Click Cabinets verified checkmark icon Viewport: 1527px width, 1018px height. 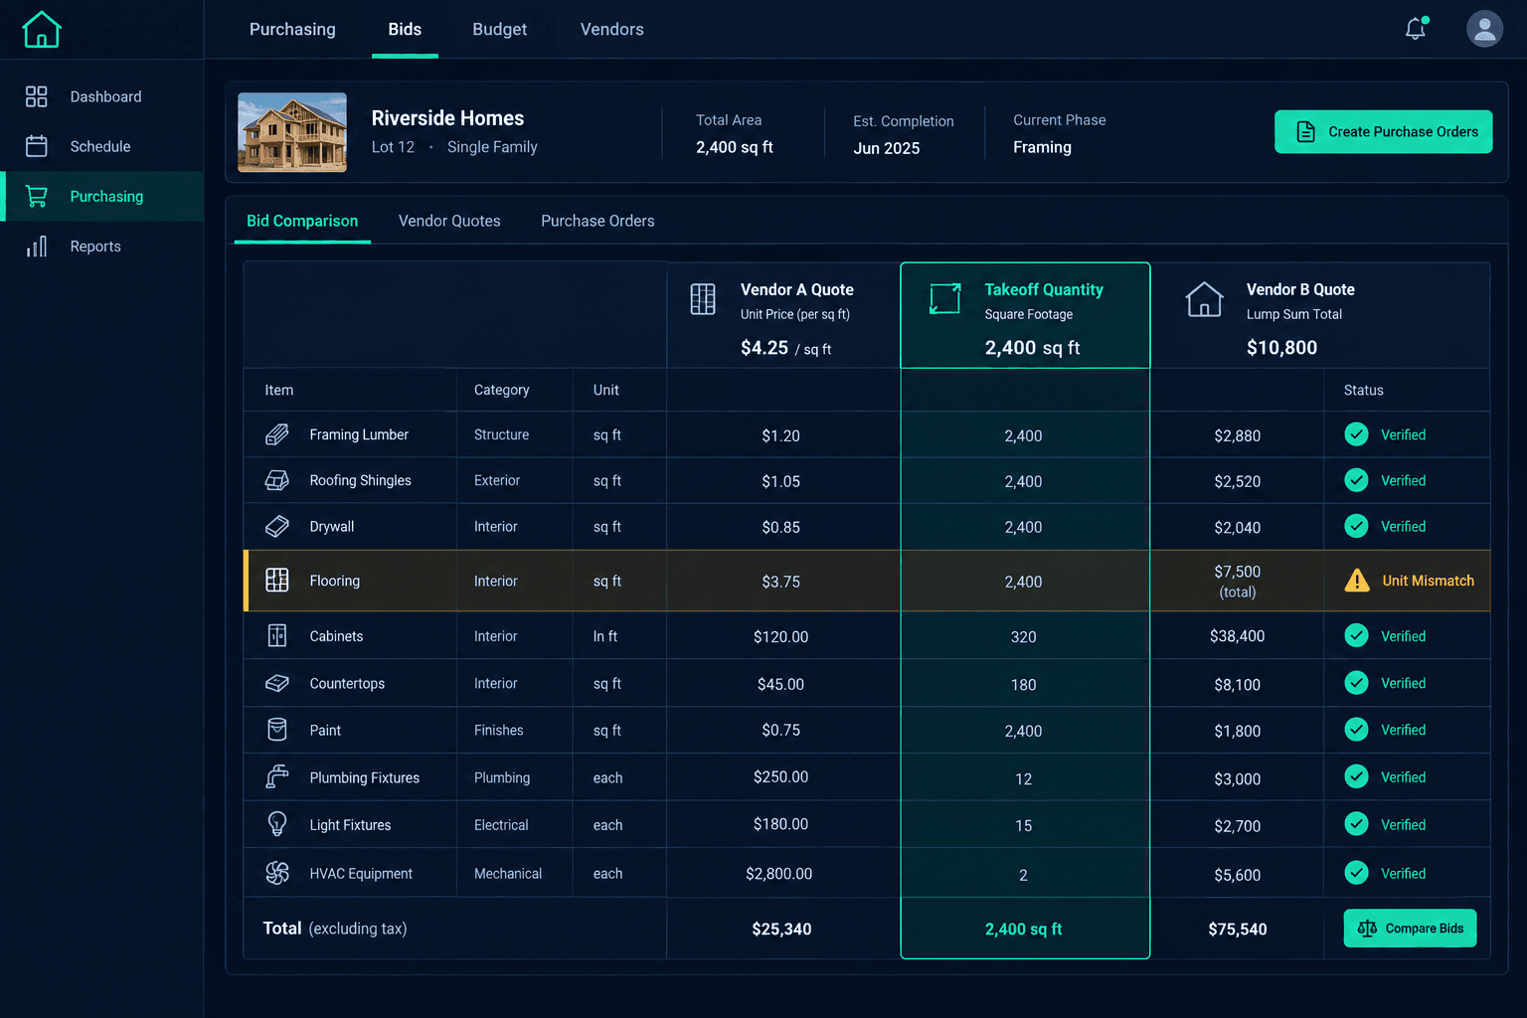click(x=1356, y=635)
